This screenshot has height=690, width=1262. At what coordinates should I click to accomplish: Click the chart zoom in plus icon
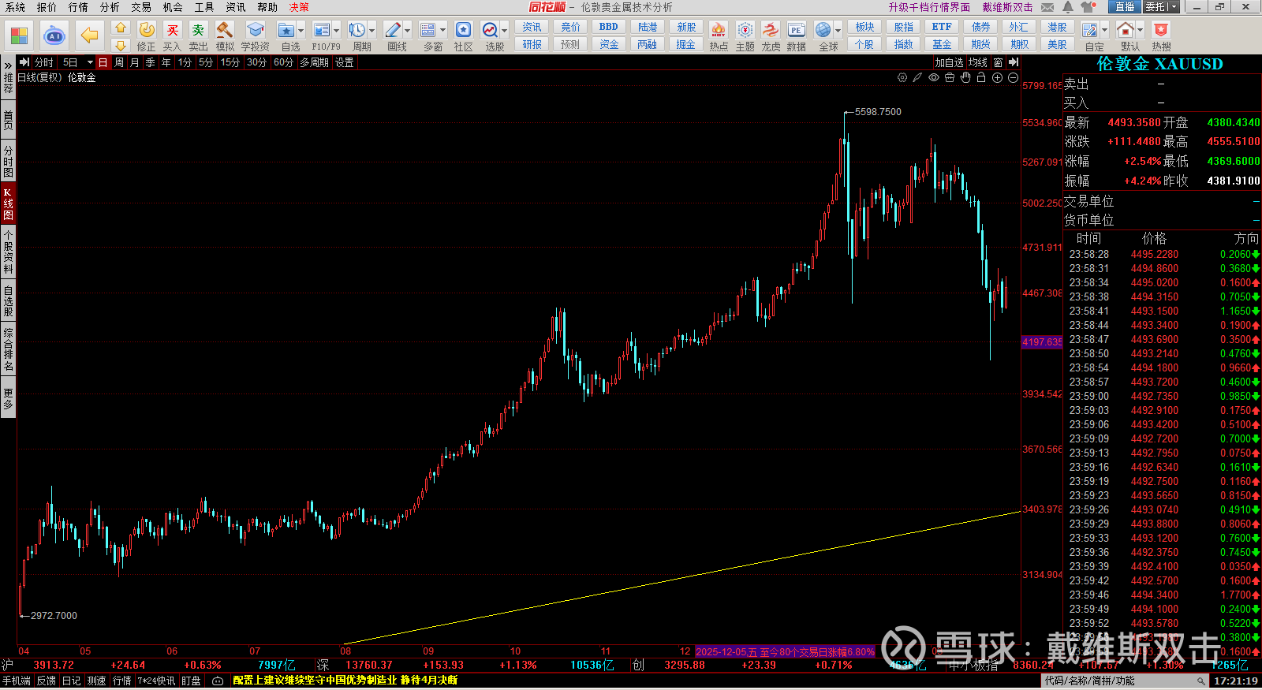point(997,77)
